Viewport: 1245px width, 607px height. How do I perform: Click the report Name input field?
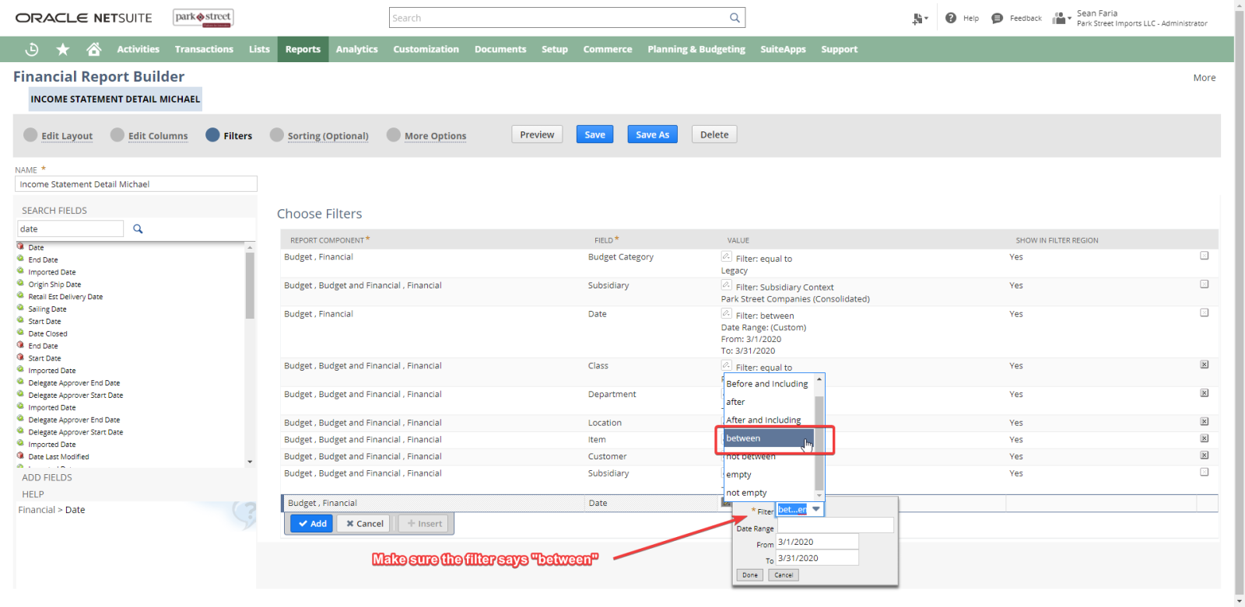(136, 184)
